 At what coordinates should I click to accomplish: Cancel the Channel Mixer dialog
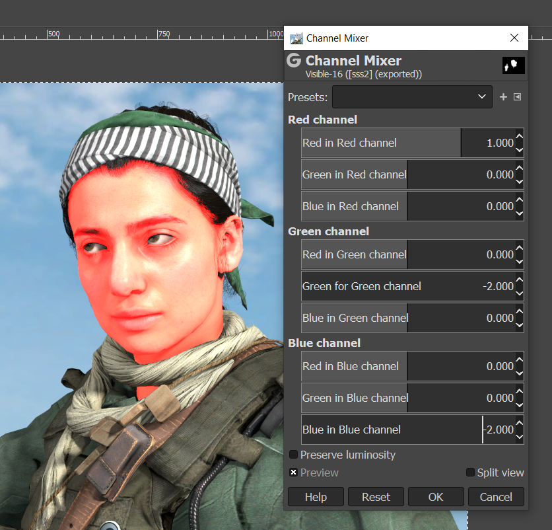point(496,497)
